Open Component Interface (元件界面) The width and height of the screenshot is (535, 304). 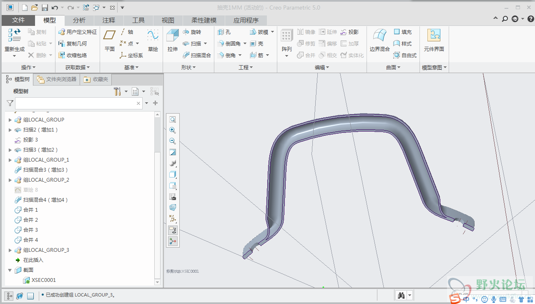click(x=434, y=41)
